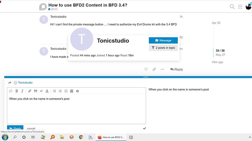Create a numbered list
The image size is (252, 141).
tap(60, 91)
